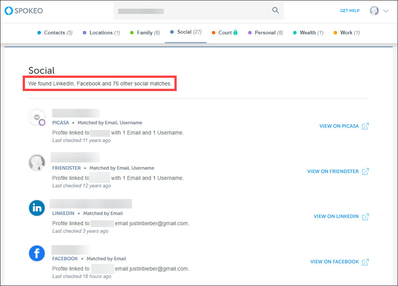Image resolution: width=398 pixels, height=286 pixels.
Task: Open VIEW ON LINKEDIN link
Action: (336, 216)
